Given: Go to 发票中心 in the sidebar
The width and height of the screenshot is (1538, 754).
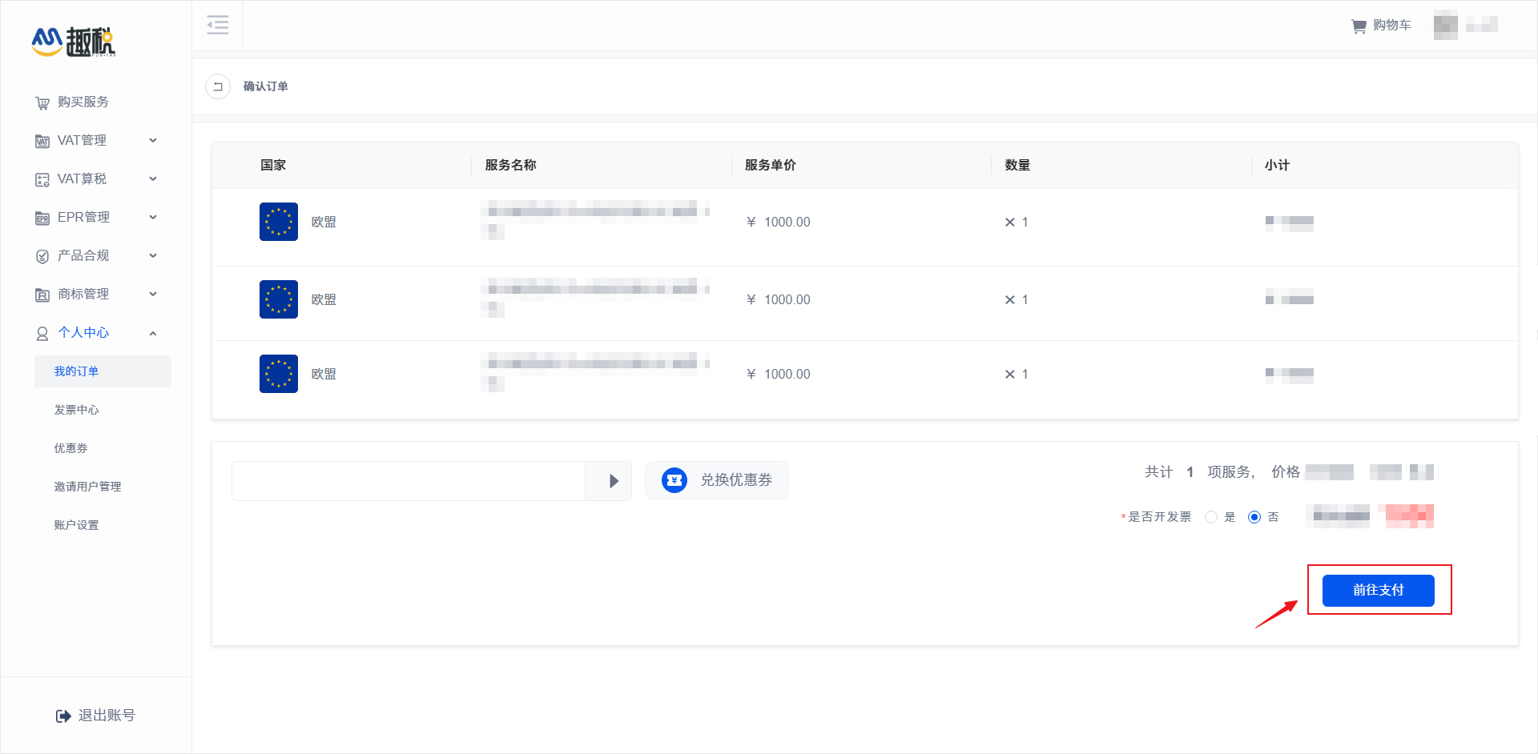Looking at the screenshot, I should [x=76, y=409].
